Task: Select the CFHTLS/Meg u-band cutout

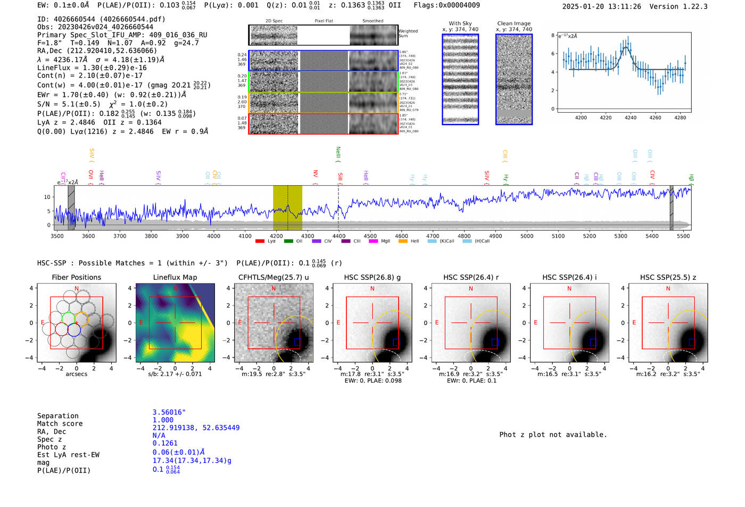Action: pos(274,323)
